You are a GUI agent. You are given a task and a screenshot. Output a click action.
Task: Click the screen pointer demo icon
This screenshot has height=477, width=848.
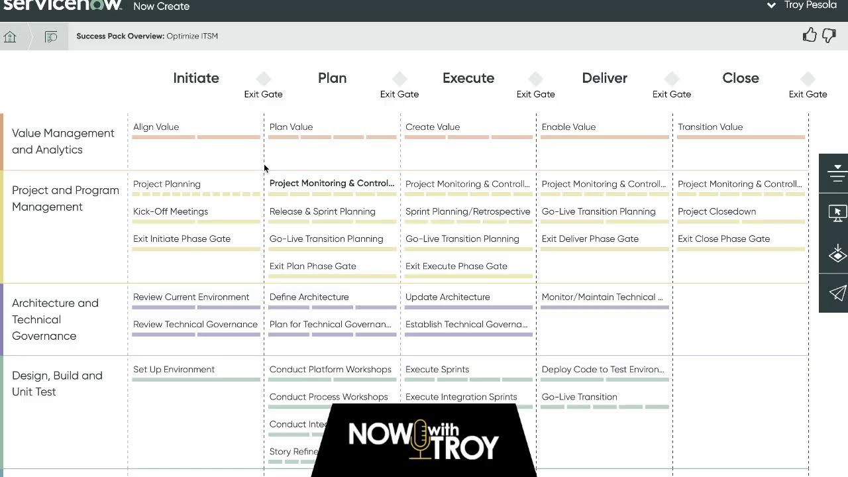coord(836,213)
